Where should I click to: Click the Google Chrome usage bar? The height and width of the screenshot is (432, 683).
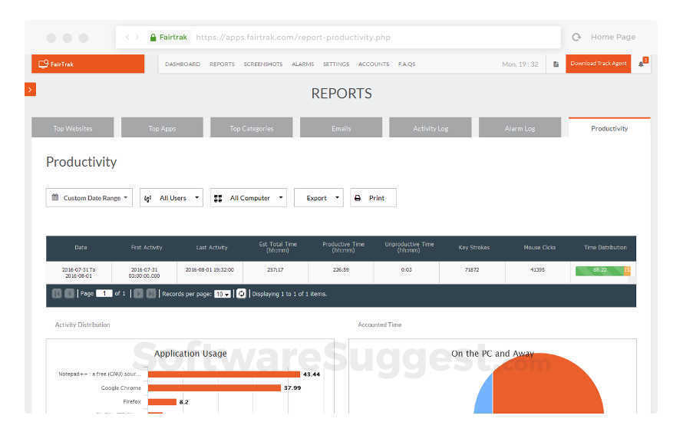coord(214,387)
